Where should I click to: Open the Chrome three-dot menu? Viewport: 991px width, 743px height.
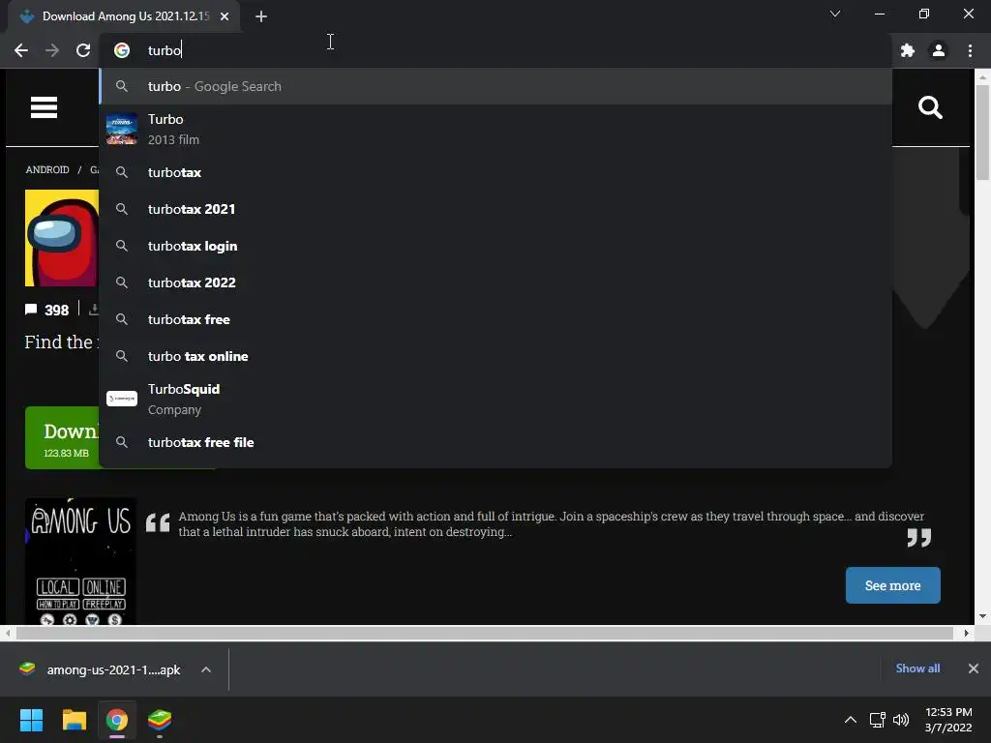(x=970, y=50)
